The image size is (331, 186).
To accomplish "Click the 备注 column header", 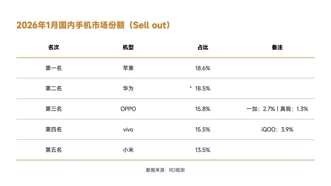I will (277, 47).
